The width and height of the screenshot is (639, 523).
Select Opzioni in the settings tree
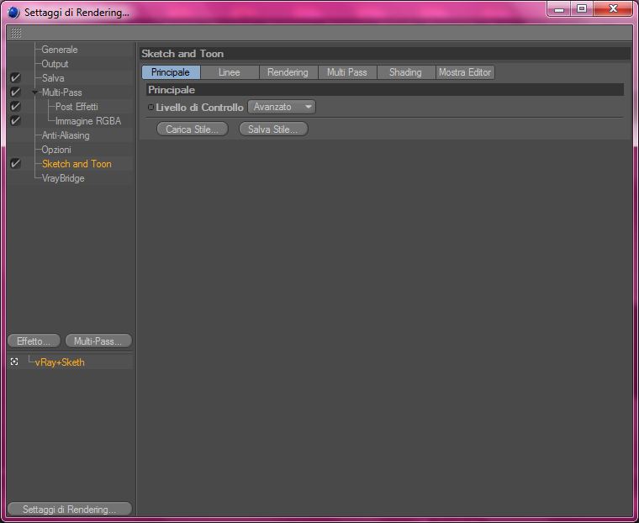tap(56, 150)
